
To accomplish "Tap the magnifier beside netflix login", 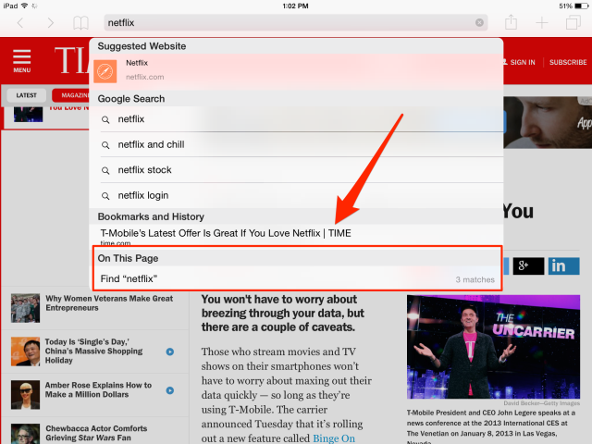I will click(x=105, y=196).
